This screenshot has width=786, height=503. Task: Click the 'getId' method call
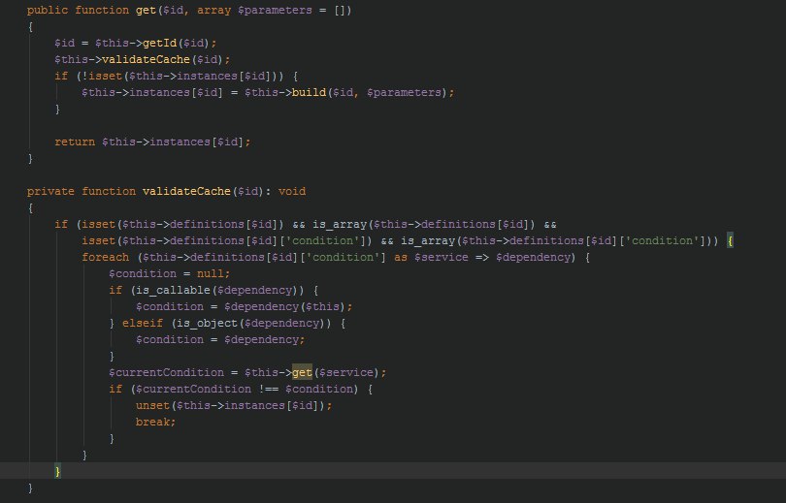point(159,43)
